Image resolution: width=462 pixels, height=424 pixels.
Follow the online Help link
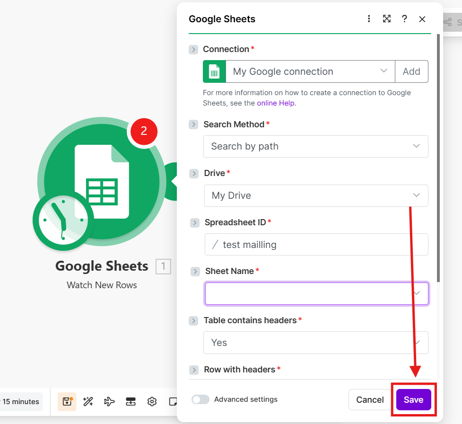coord(276,103)
